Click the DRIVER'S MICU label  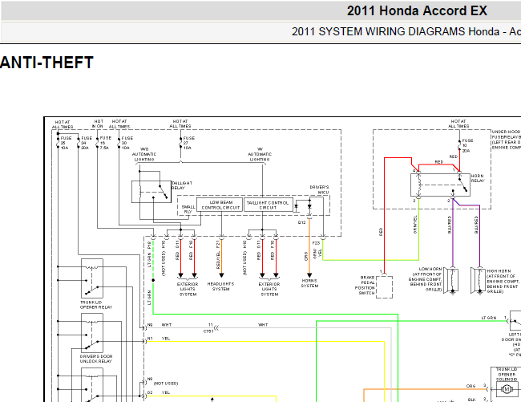[x=319, y=189]
